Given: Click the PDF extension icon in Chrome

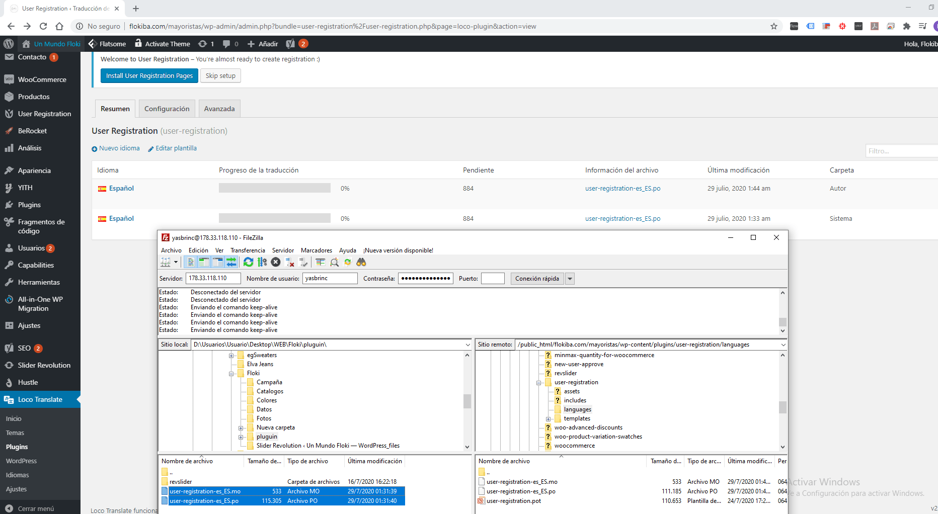Looking at the screenshot, I should pyautogui.click(x=875, y=26).
